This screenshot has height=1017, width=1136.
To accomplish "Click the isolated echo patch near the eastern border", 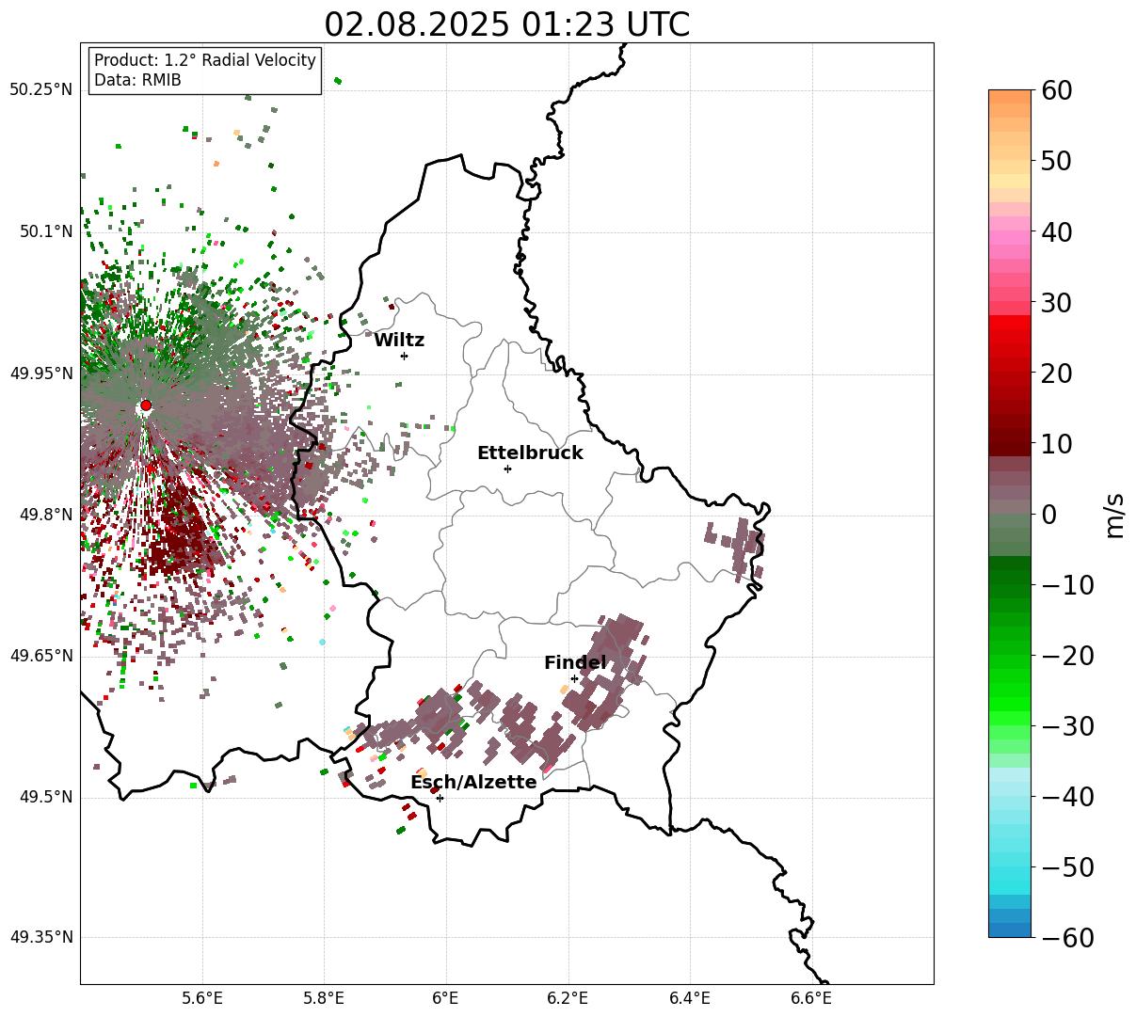I will (x=735, y=548).
